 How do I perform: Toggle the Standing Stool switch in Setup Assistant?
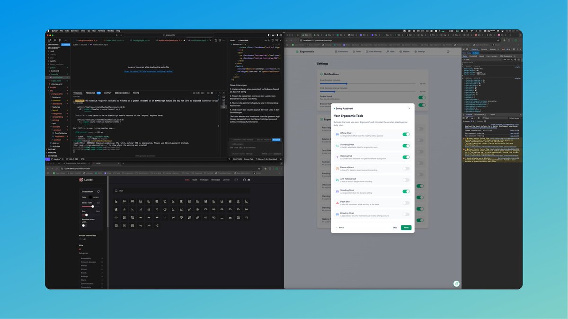pos(406,191)
